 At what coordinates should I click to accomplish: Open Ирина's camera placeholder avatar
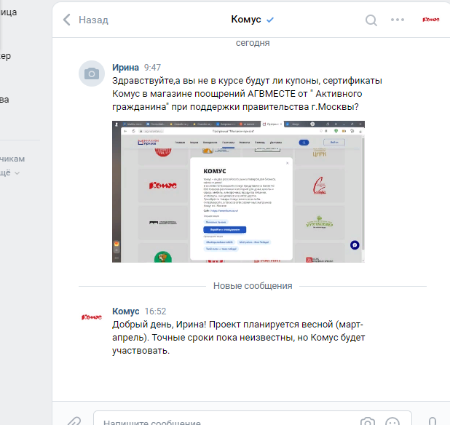tap(92, 74)
